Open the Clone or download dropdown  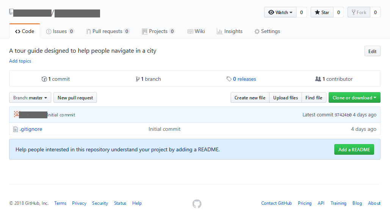click(x=354, y=97)
